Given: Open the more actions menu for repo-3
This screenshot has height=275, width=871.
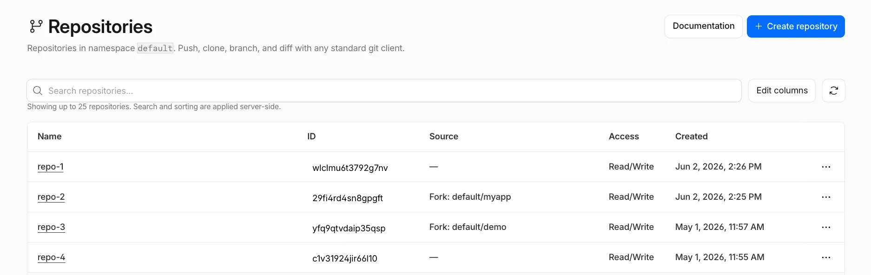Looking at the screenshot, I should (x=825, y=227).
